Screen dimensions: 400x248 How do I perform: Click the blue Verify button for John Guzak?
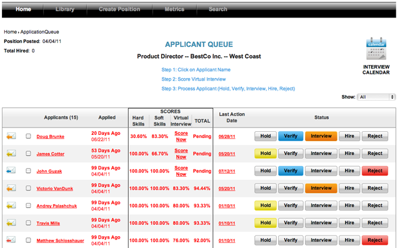click(291, 171)
